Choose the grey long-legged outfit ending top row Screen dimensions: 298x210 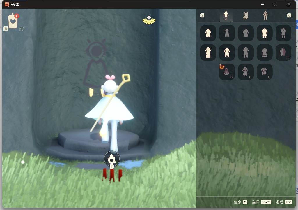pyautogui.click(x=283, y=33)
